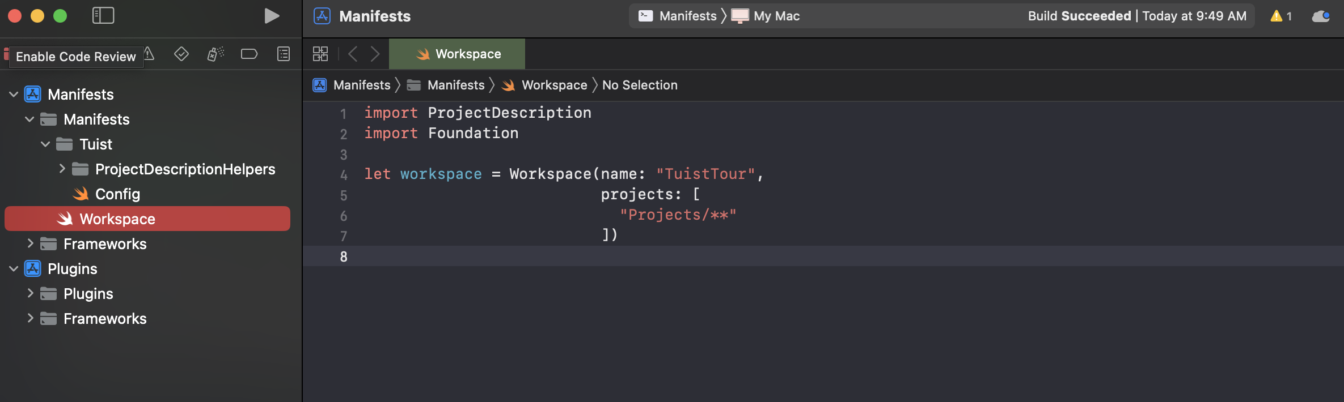Open the related items grid icon
The height and width of the screenshot is (402, 1344).
[320, 54]
